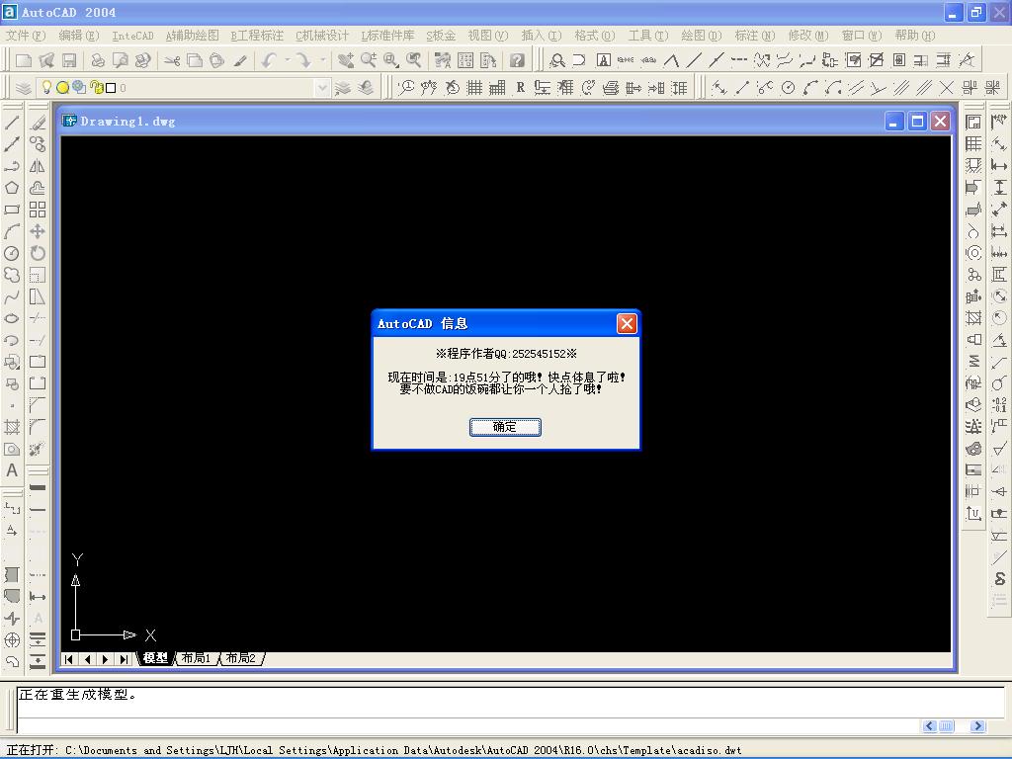Jump to last layout tab arrow

point(124,659)
